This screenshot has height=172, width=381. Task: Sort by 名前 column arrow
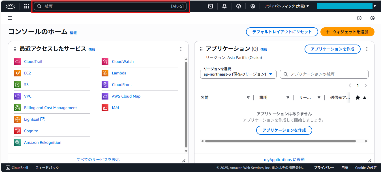(x=248, y=98)
